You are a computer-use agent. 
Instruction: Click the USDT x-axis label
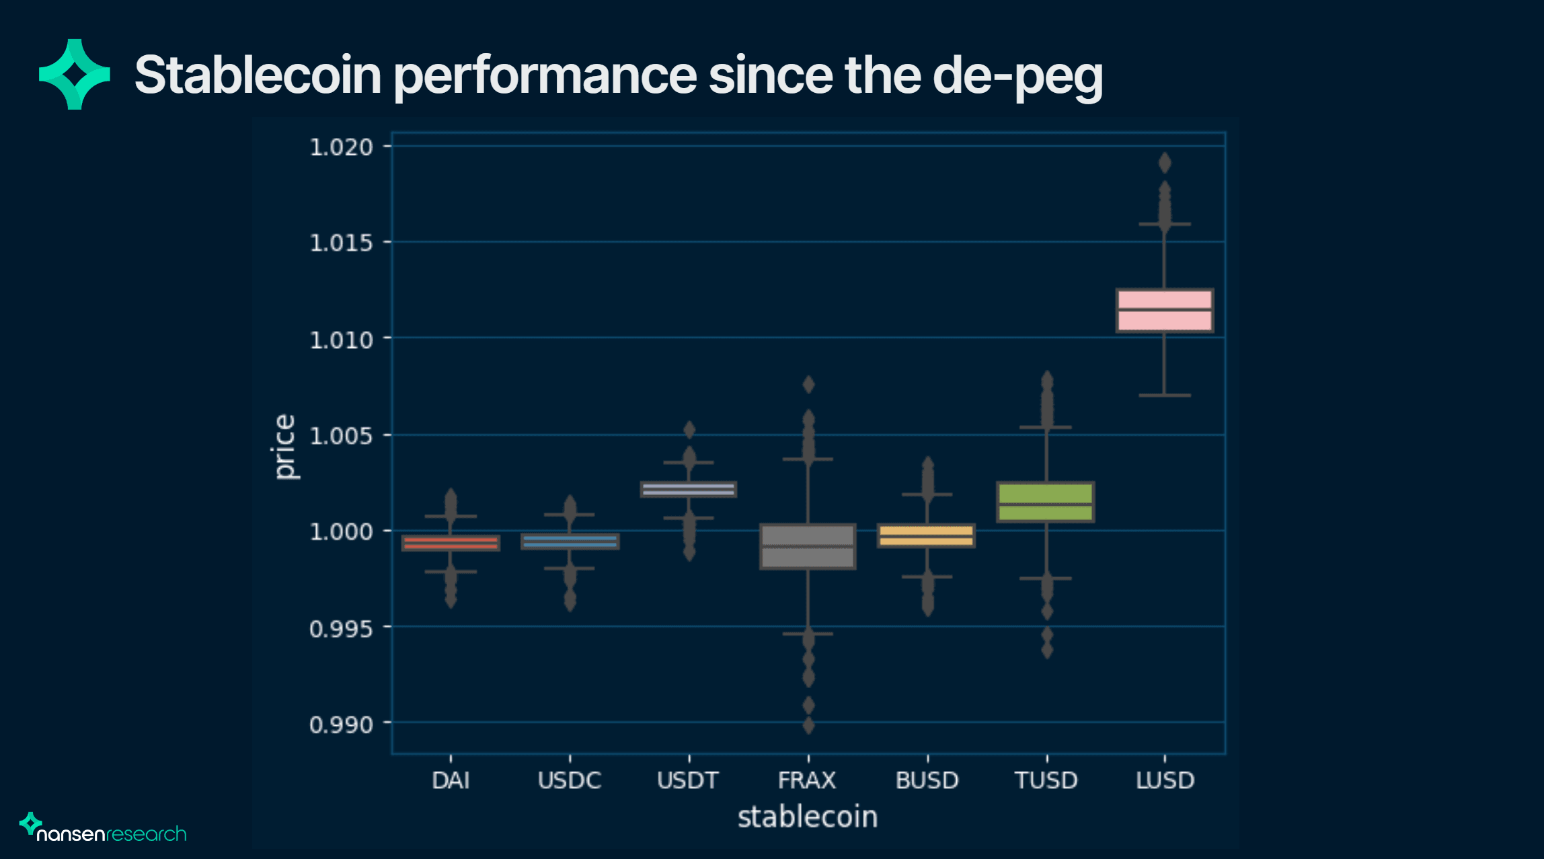(688, 780)
